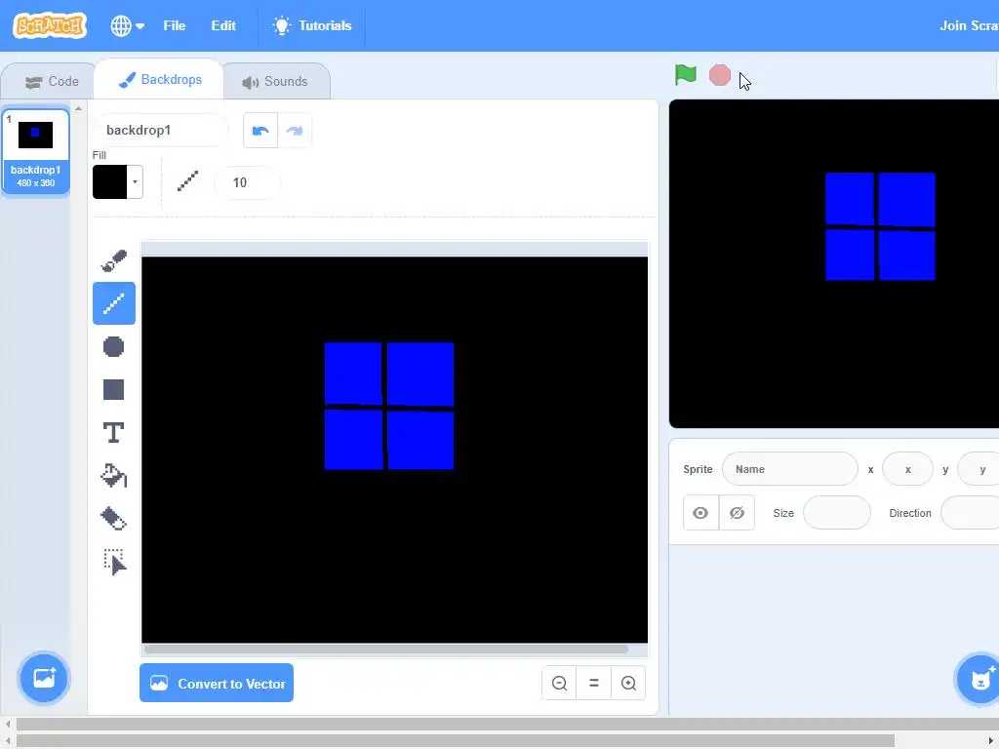Redo the last paint action
The image size is (999, 749).
[295, 131]
